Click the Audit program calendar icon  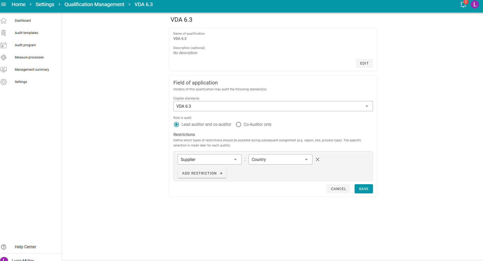click(4, 45)
